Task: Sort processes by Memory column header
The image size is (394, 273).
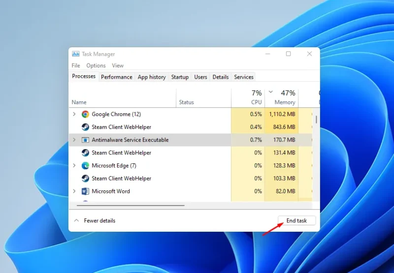Action: [285, 102]
